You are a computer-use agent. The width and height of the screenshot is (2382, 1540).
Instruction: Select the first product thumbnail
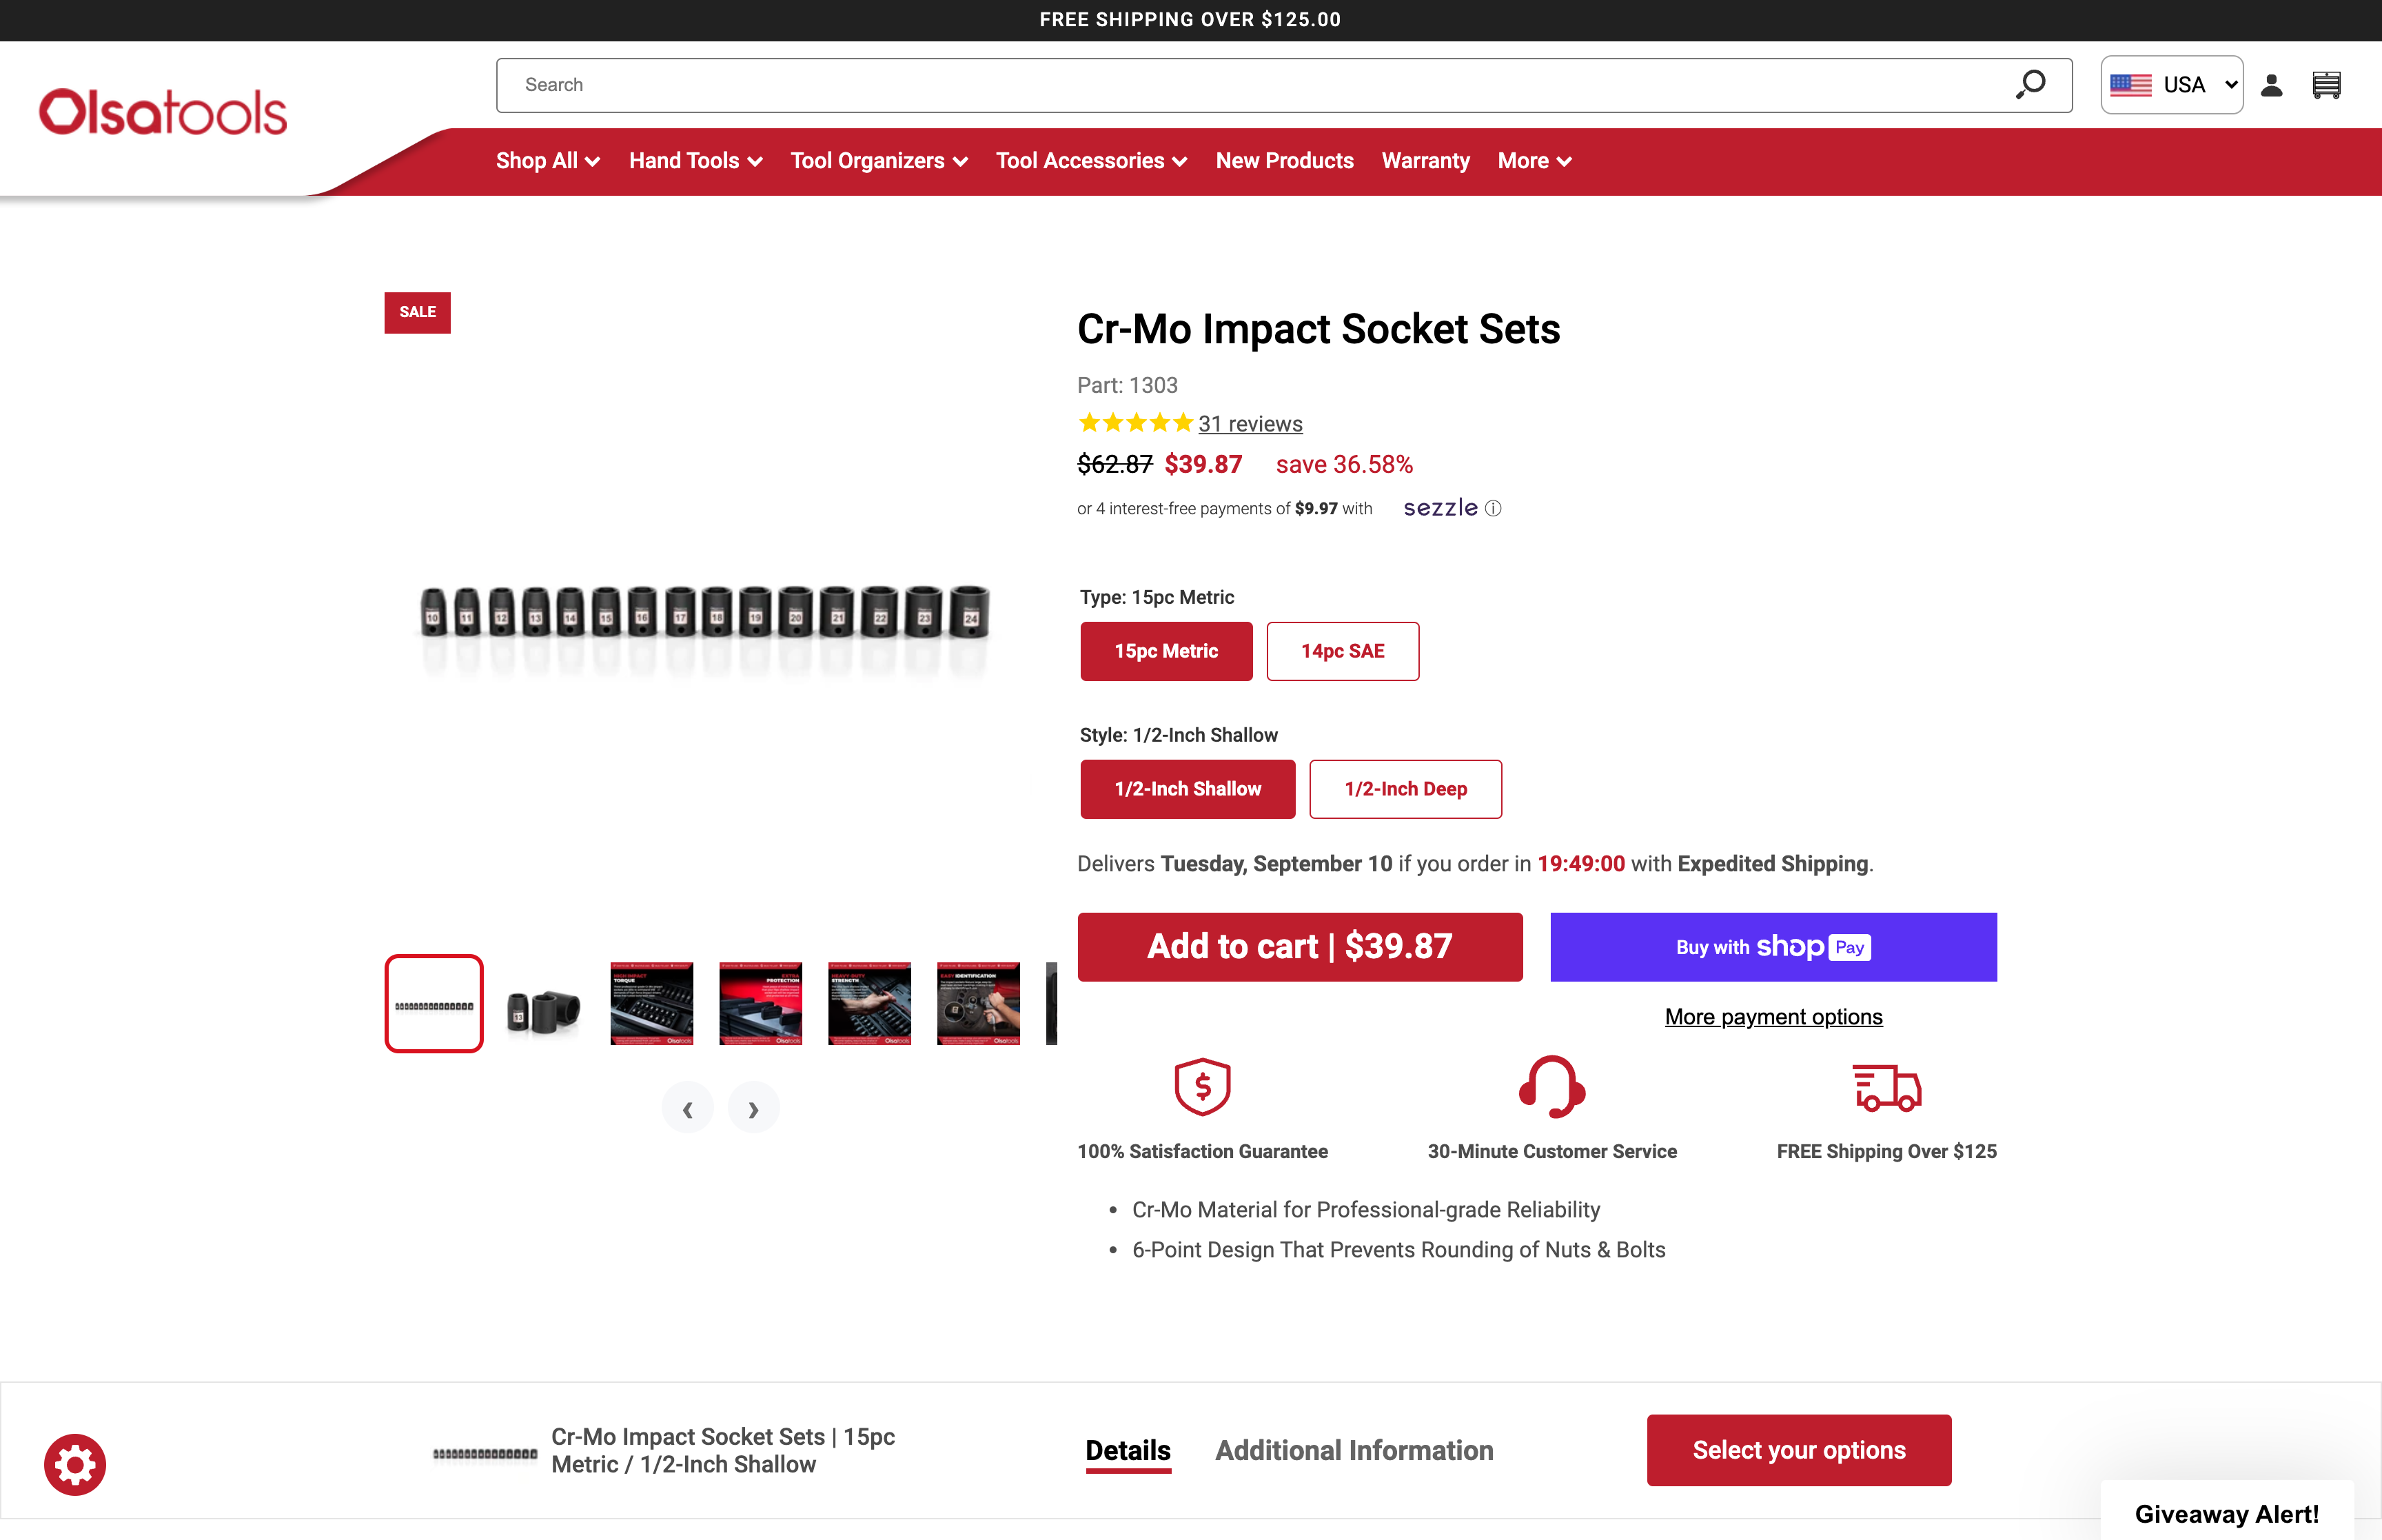click(x=434, y=1003)
